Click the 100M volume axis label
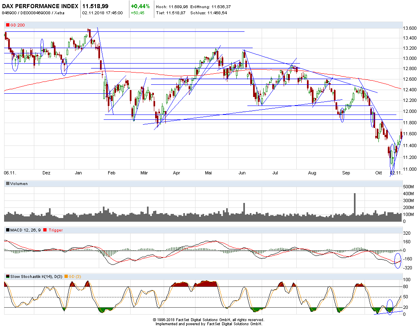 [x=408, y=214]
